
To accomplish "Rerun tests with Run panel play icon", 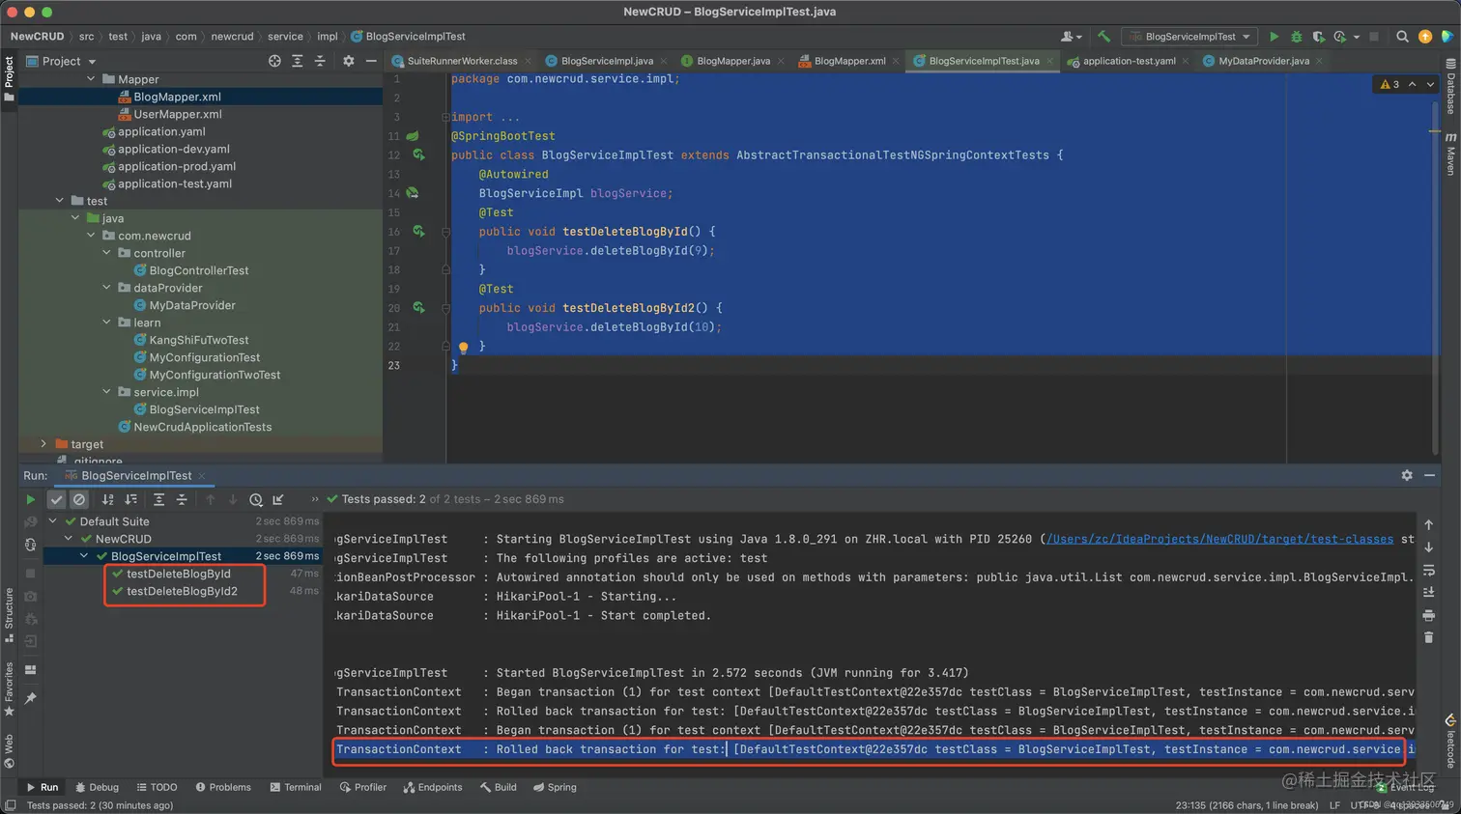I will [x=31, y=499].
